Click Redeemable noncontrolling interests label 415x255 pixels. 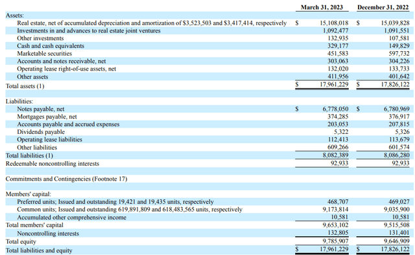click(x=53, y=164)
